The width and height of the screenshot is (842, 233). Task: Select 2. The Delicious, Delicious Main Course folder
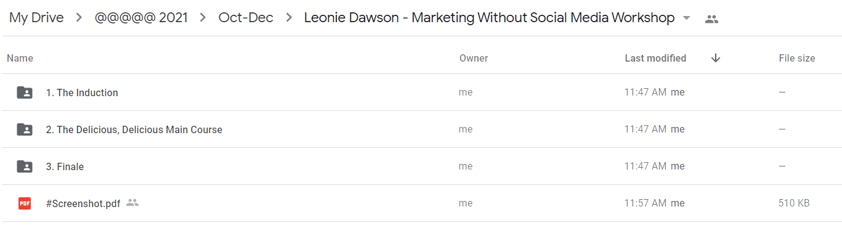coord(134,129)
